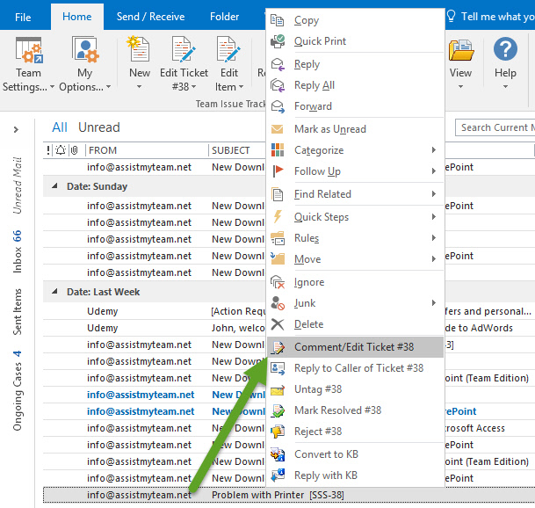This screenshot has width=535, height=508.
Task: Filter messages by Unread
Action: tap(98, 127)
